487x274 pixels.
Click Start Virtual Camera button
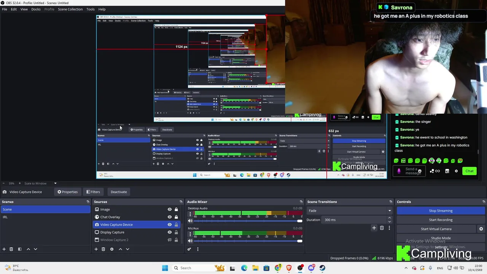[436, 229]
